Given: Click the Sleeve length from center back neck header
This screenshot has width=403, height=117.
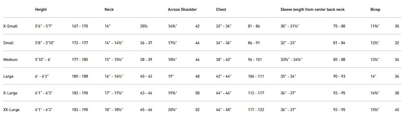Looking at the screenshot, I should tap(312, 9).
